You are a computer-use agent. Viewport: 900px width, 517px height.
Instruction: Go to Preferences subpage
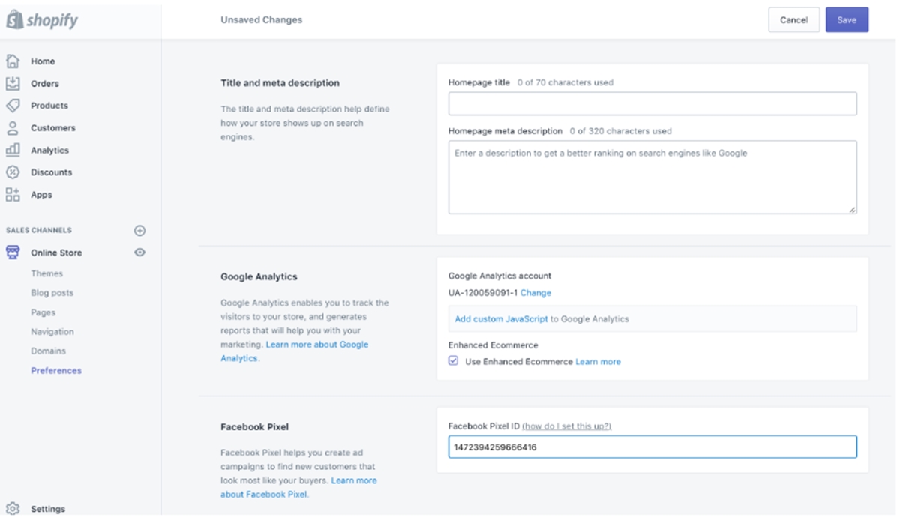click(x=56, y=370)
